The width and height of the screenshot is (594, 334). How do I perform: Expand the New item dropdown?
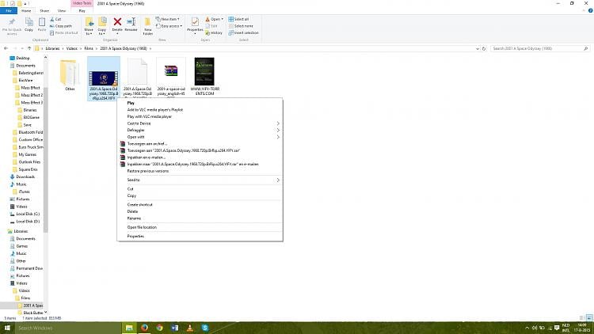click(x=167, y=19)
